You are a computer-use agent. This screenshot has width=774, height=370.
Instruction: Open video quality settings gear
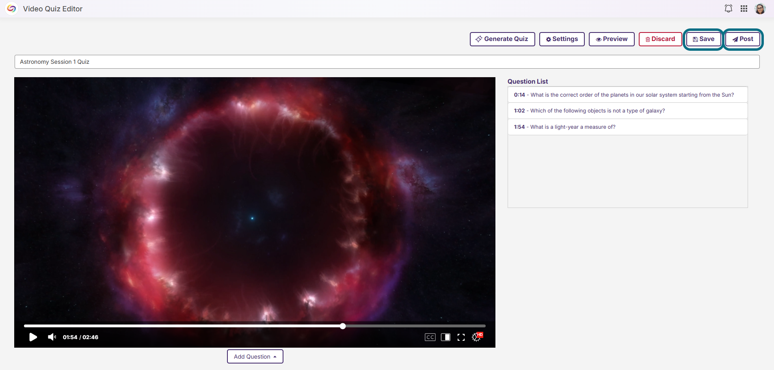coord(477,337)
